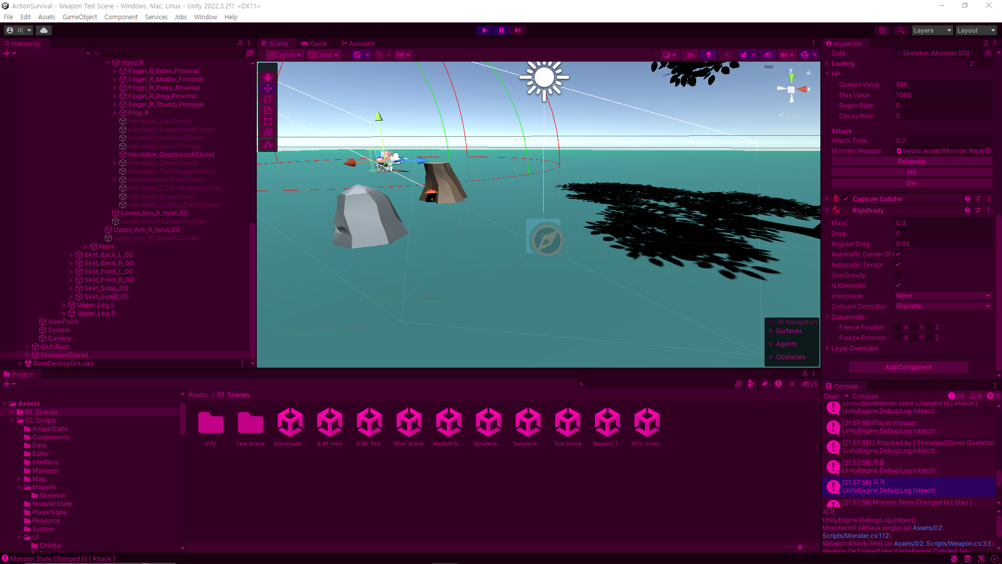Open Rigidbody preset settings icon
The image size is (1002, 564).
point(978,210)
